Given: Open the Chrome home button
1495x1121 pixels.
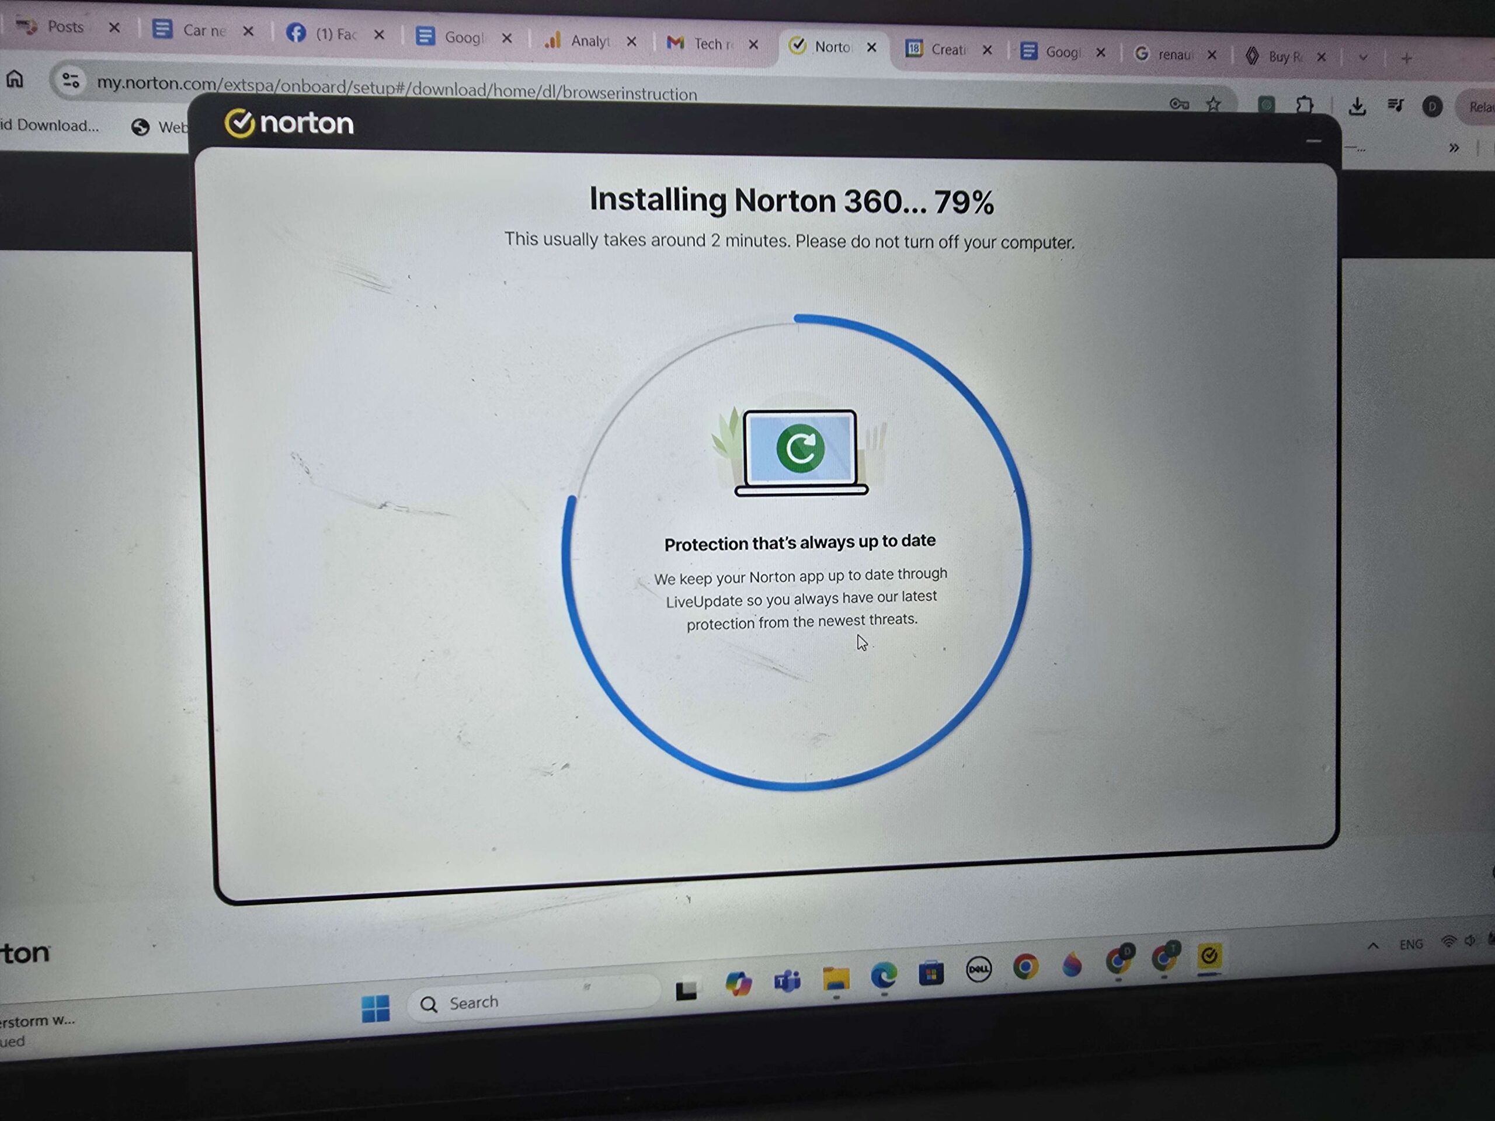Looking at the screenshot, I should click(15, 80).
